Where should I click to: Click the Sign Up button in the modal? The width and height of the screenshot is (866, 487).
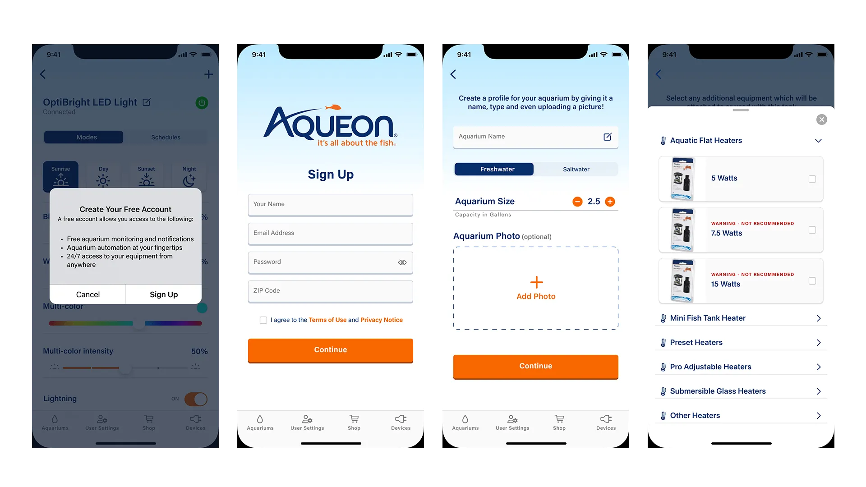click(164, 294)
